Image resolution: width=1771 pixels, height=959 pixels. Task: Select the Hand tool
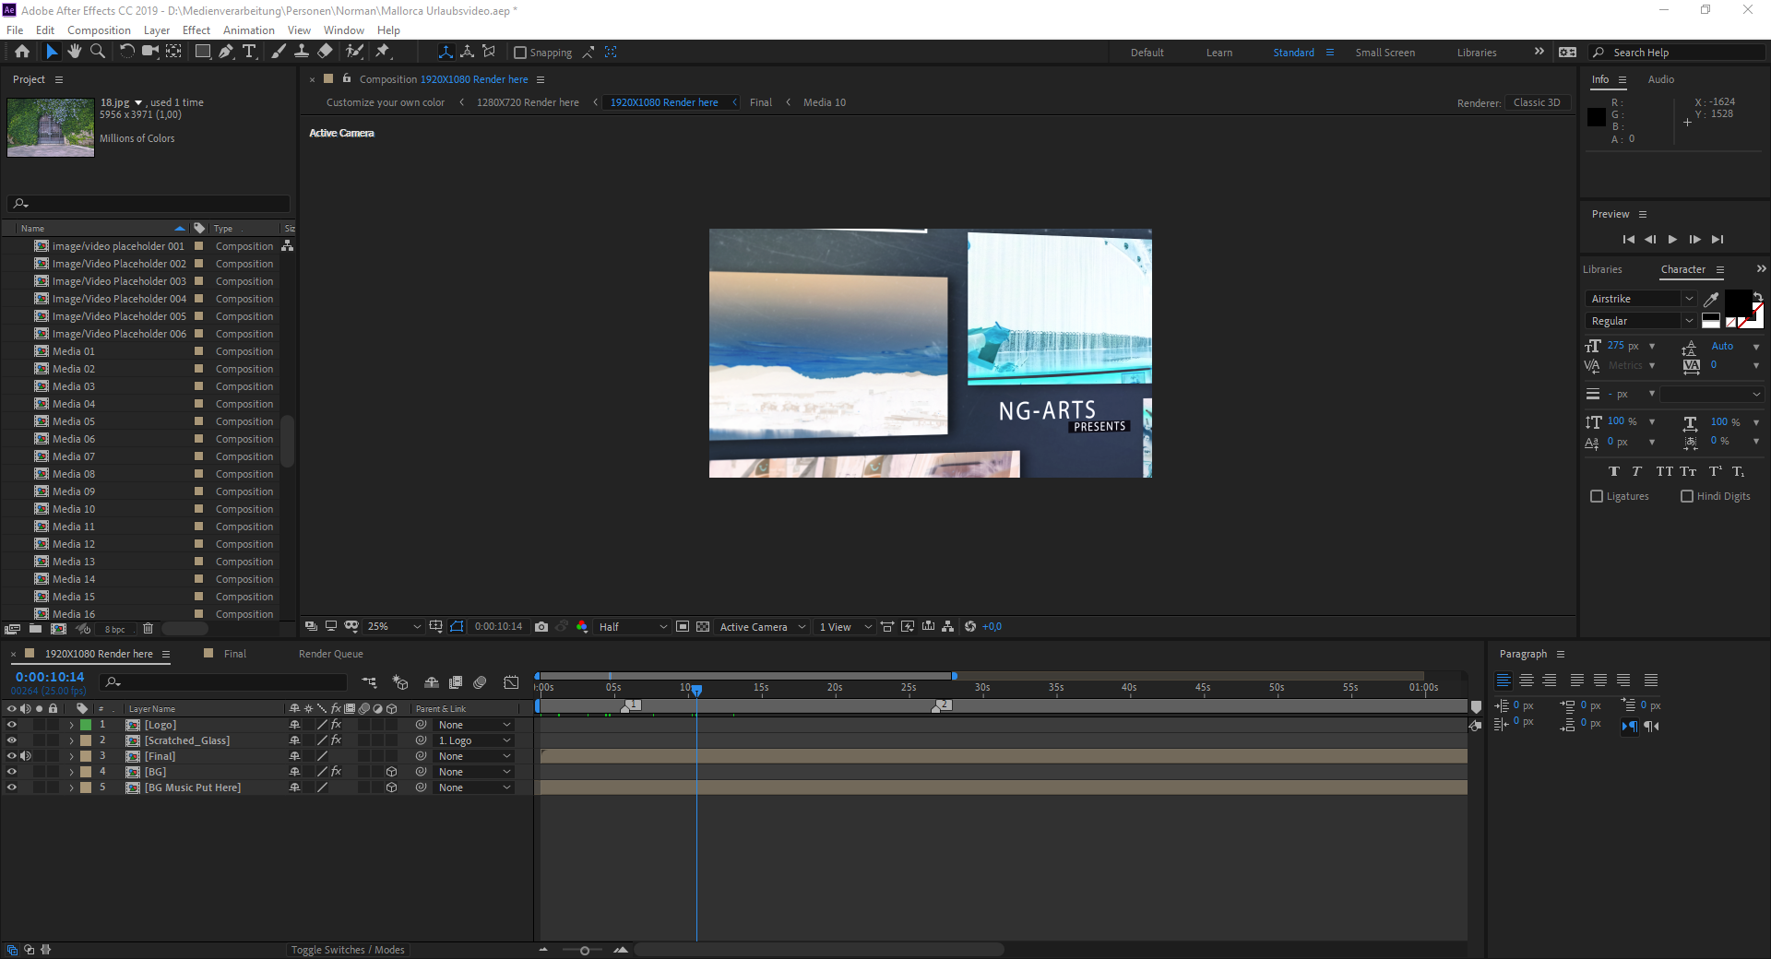[x=75, y=52]
